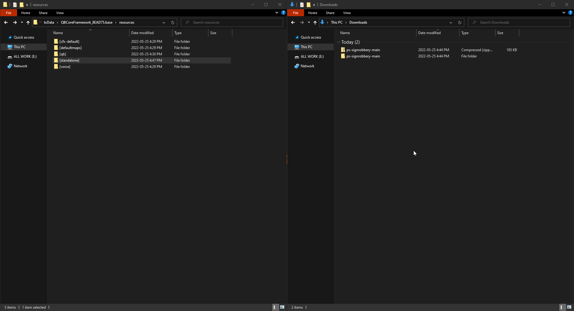Viewport: 574px width, 311px height.
Task: Open View tab in resources window
Action: [x=60, y=13]
